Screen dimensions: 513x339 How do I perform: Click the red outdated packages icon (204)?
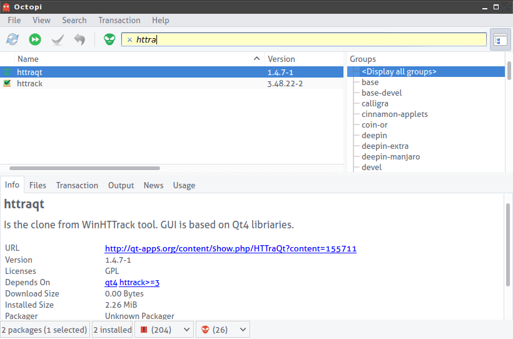coord(144,330)
